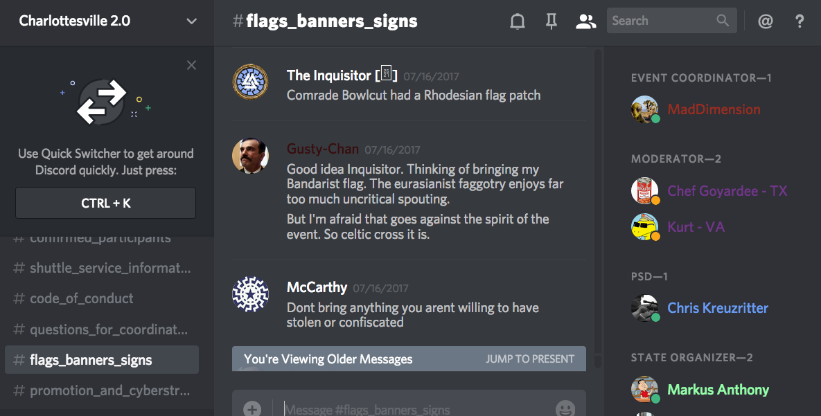Screen dimensions: 821x416
Task: Show pinned messages with pin icon
Action: point(551,21)
